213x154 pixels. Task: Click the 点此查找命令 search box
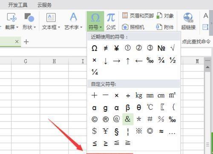click(x=196, y=41)
